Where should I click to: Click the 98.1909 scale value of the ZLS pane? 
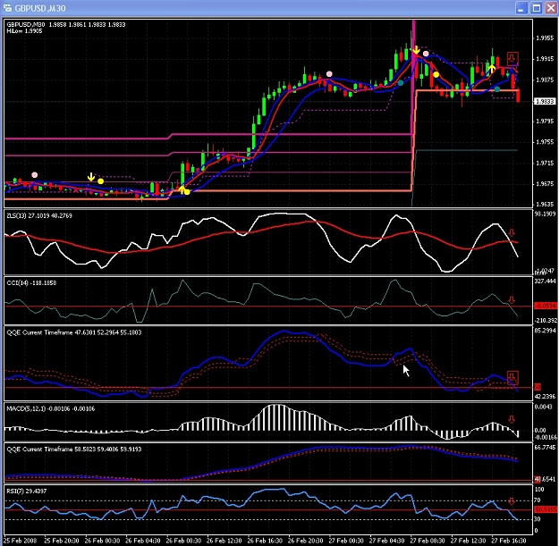coord(545,214)
